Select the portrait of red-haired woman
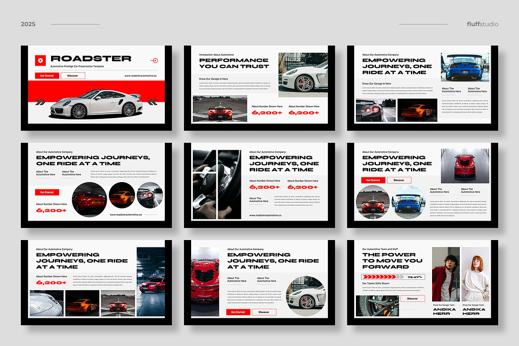The width and height of the screenshot is (519, 346). point(475,274)
